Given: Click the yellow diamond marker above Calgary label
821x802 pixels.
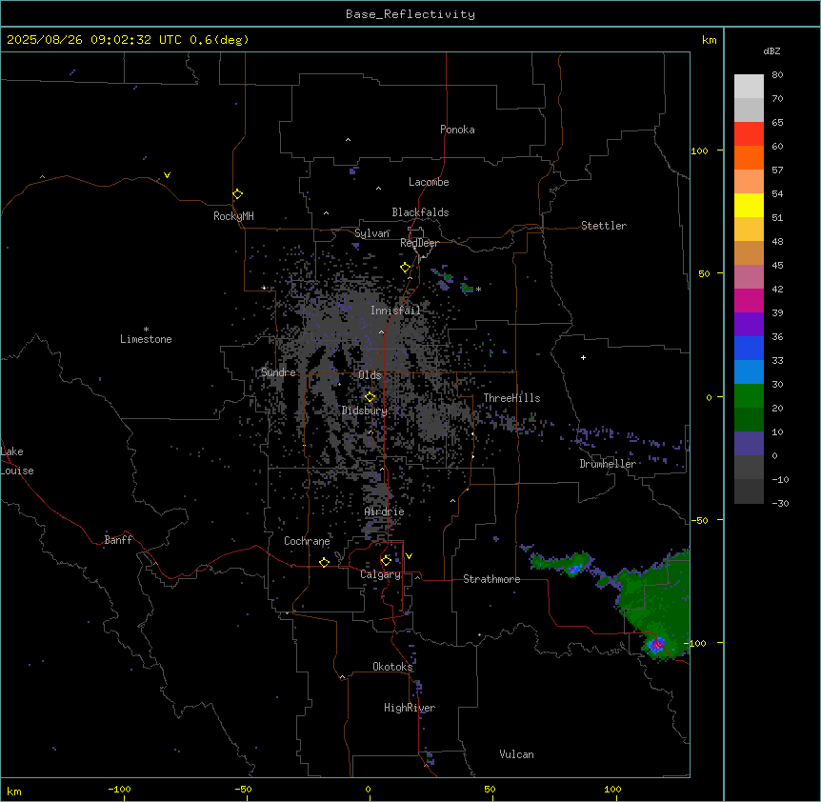Looking at the screenshot, I should (x=386, y=561).
